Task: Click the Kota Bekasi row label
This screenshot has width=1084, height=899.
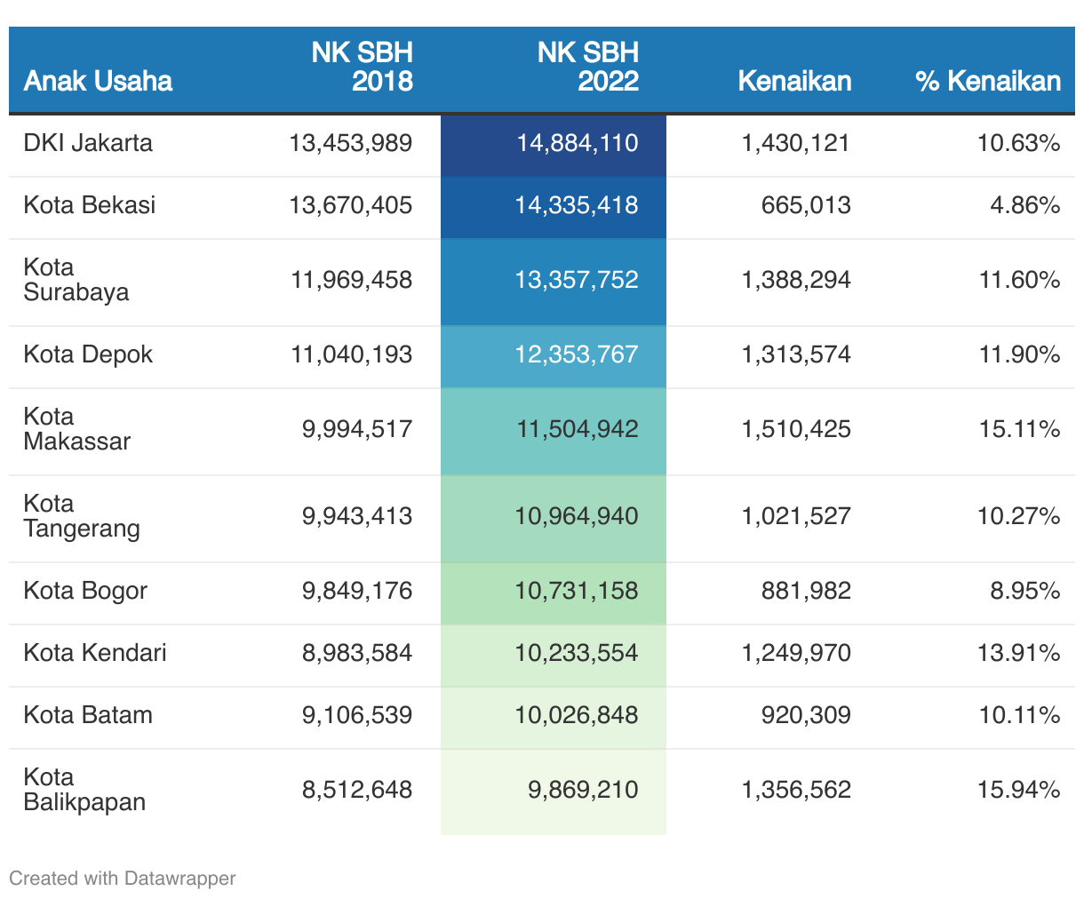Action: tap(90, 205)
